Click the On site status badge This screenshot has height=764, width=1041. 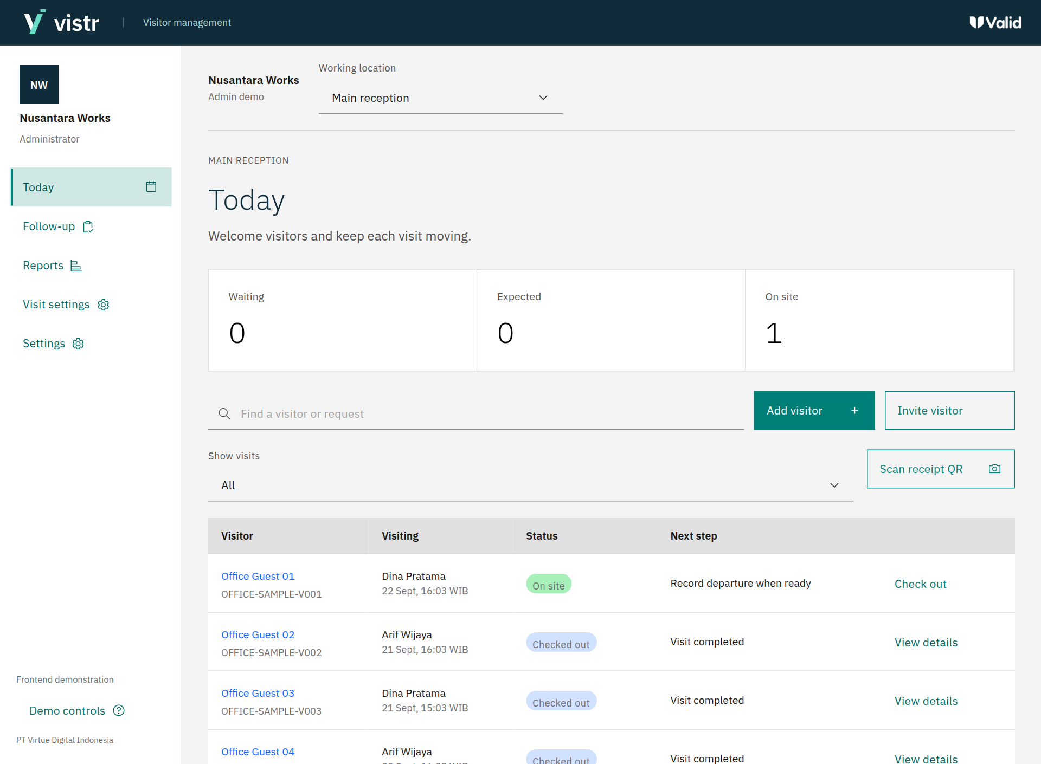tap(549, 584)
